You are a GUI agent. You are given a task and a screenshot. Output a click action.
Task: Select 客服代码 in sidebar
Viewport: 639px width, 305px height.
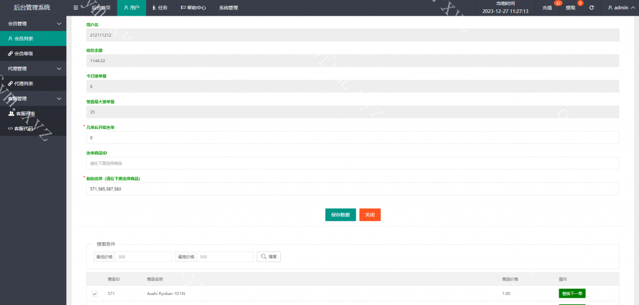[33, 128]
